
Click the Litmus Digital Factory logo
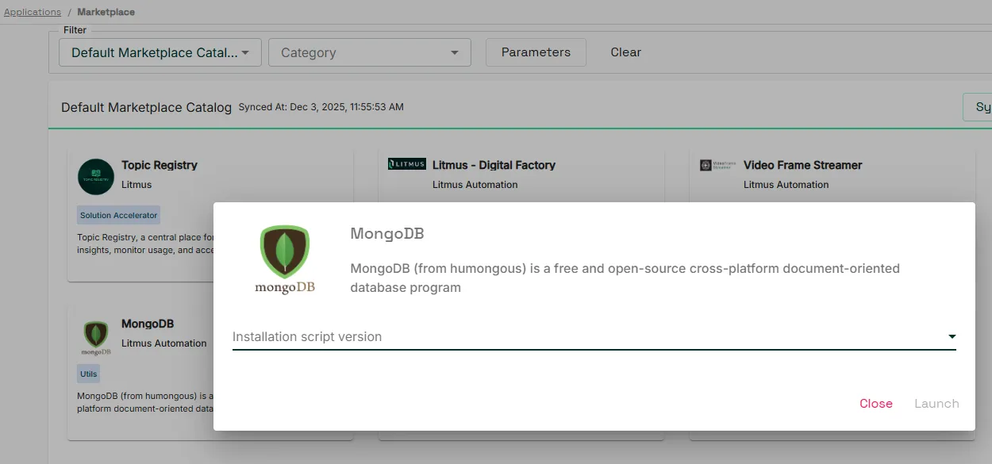tap(407, 164)
